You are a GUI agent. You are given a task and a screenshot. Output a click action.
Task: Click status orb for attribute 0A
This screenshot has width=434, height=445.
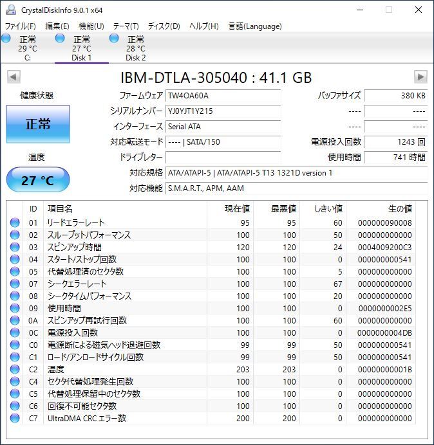pyautogui.click(x=15, y=320)
